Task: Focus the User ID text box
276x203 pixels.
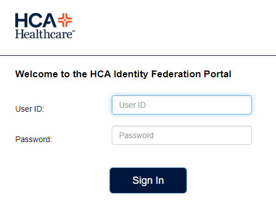Action: 182,105
